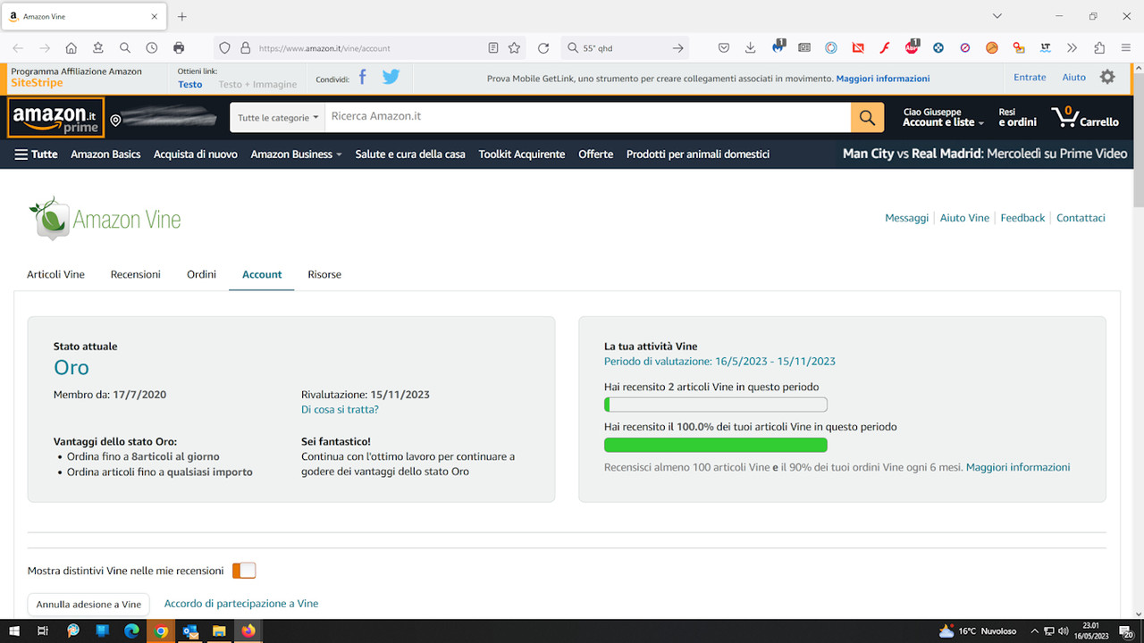Click the Amazon search magnifier button

(866, 117)
